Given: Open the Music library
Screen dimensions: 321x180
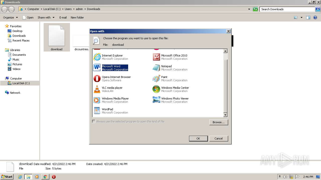Looking at the screenshot, I should pyautogui.click(x=16, y=59).
